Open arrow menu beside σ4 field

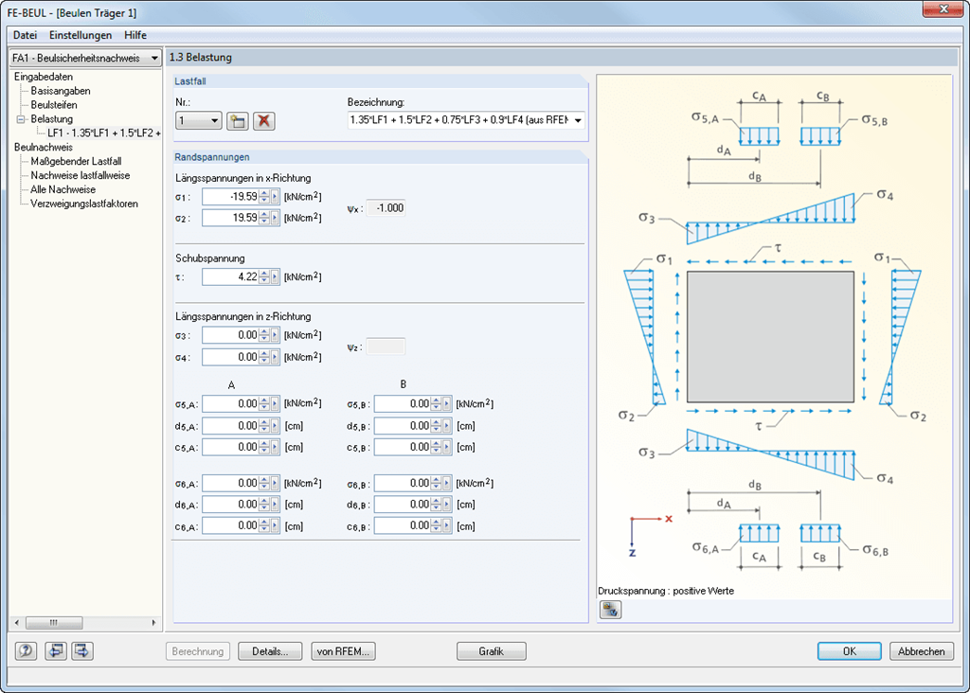pyautogui.click(x=276, y=357)
